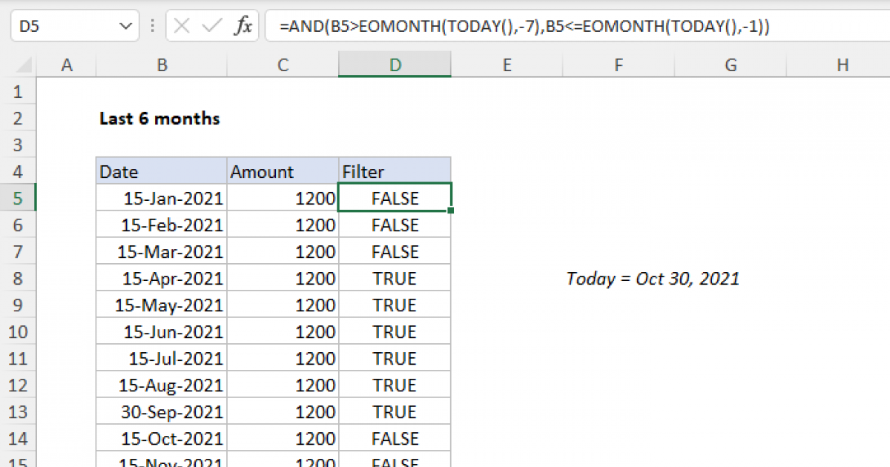Select the cell with 30-Sep-2021
The height and width of the screenshot is (467, 890).
(x=162, y=412)
